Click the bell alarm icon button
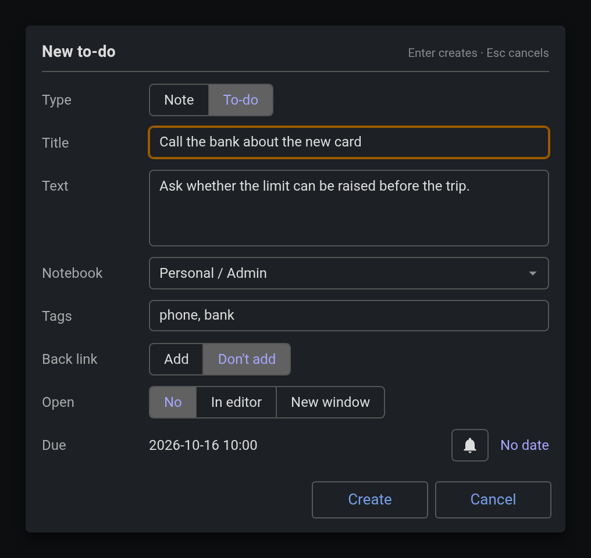The height and width of the screenshot is (558, 591). pos(469,445)
